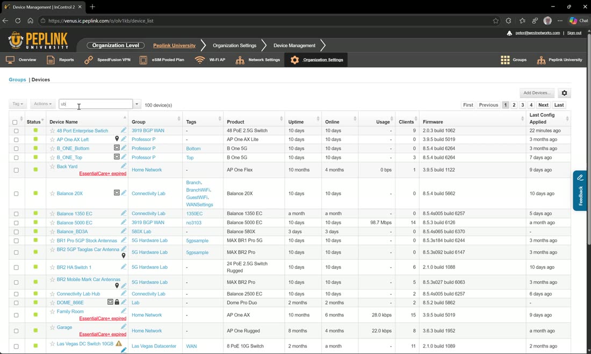Edit pencil icon for Garage device
This screenshot has height=354, width=591.
click(124, 327)
